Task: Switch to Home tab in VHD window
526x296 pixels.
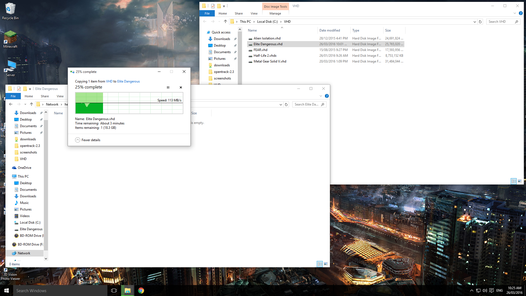Action: (x=223, y=13)
